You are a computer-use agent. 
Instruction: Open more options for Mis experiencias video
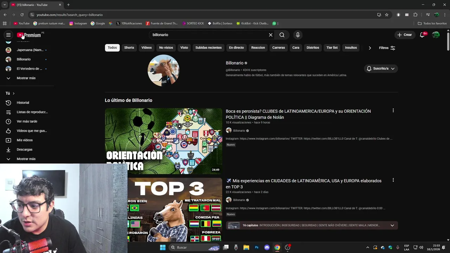tap(393, 180)
